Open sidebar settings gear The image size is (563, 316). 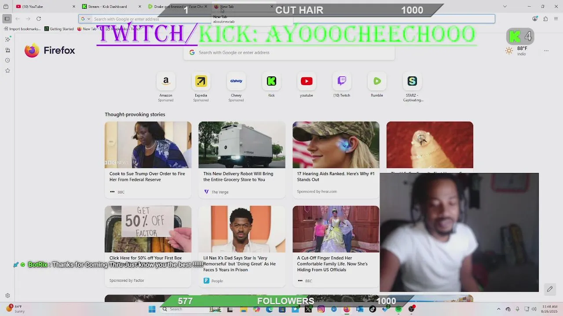point(7,296)
